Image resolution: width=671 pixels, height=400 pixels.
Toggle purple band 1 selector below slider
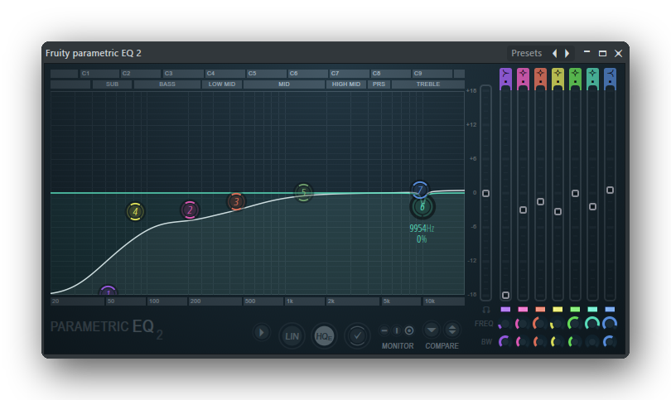(505, 309)
